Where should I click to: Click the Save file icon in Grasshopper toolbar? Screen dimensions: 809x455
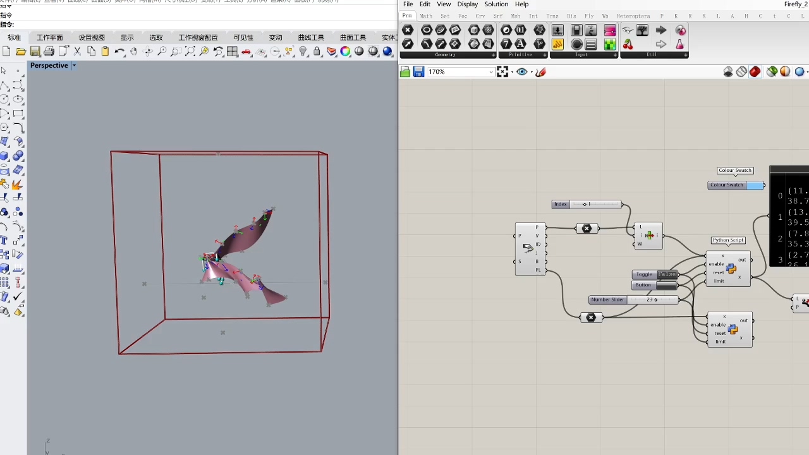[x=418, y=72]
